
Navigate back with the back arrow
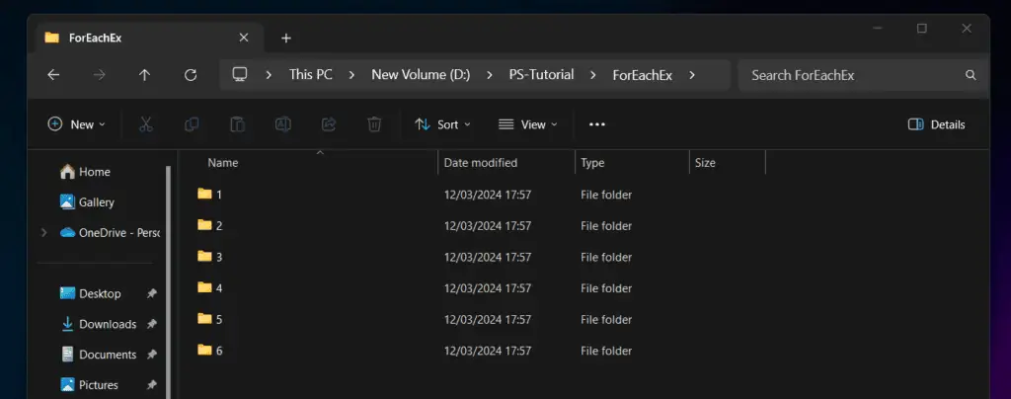tap(53, 74)
